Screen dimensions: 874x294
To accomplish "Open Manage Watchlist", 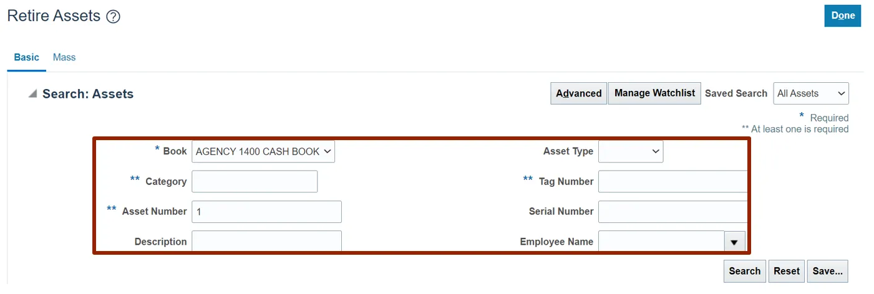I will coord(654,93).
